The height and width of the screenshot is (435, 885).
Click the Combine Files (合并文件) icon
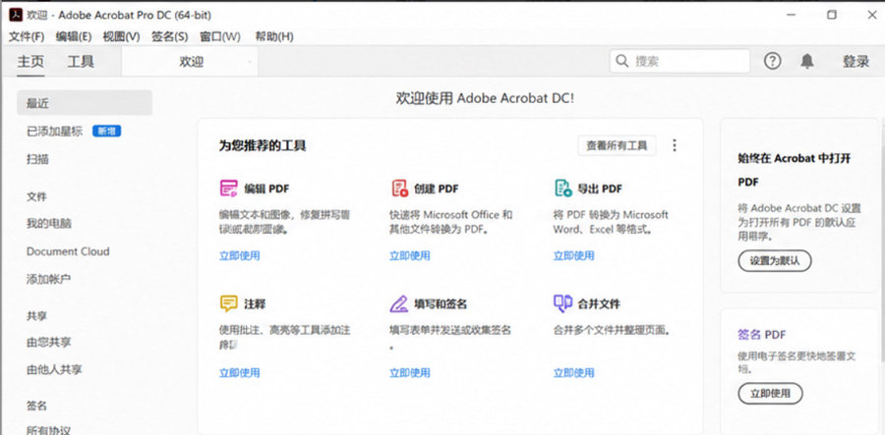click(x=563, y=303)
